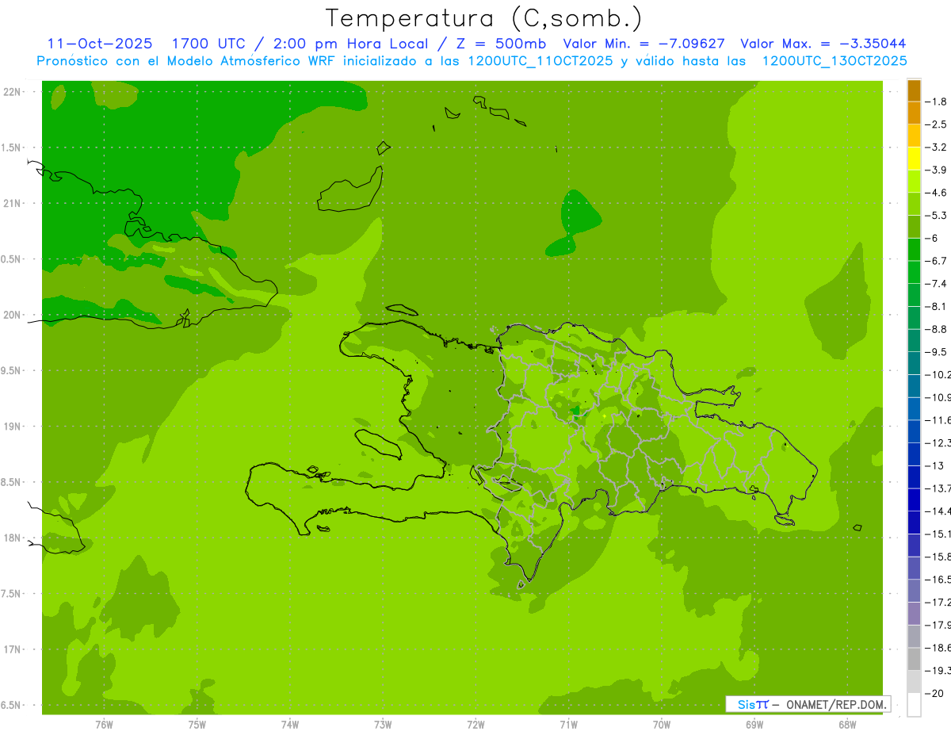Viewport: 951px width, 735px height.
Task: Click the 'Temperatura (C,somb.)' chart title
Action: (484, 18)
